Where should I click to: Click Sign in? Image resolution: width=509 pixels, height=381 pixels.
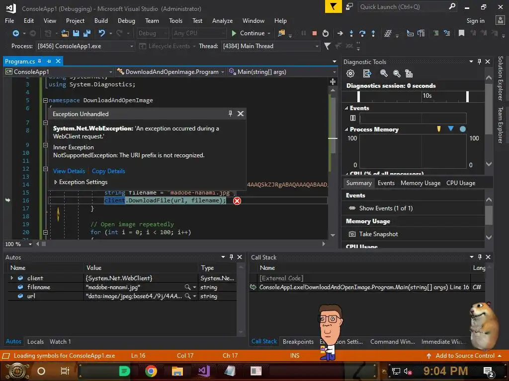click(x=475, y=21)
